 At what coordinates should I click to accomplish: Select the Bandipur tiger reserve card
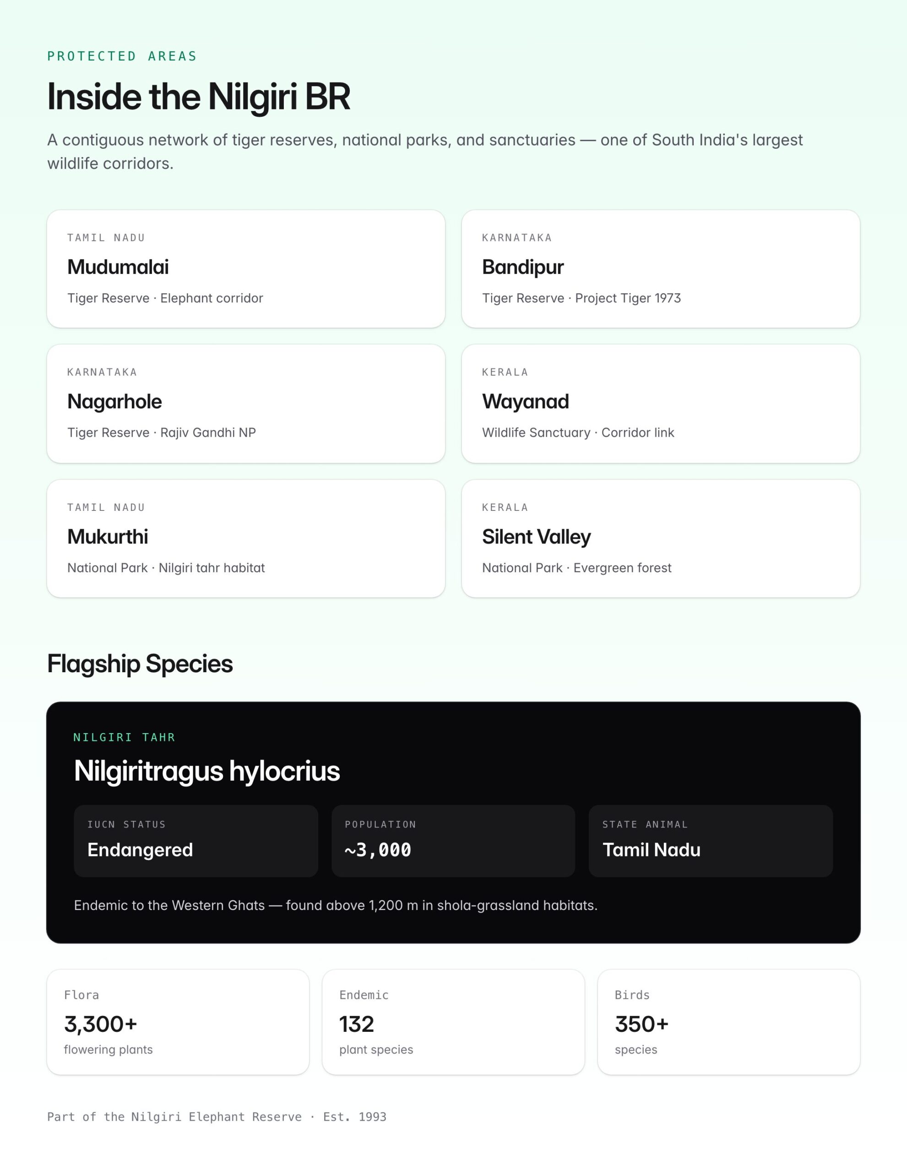click(661, 269)
